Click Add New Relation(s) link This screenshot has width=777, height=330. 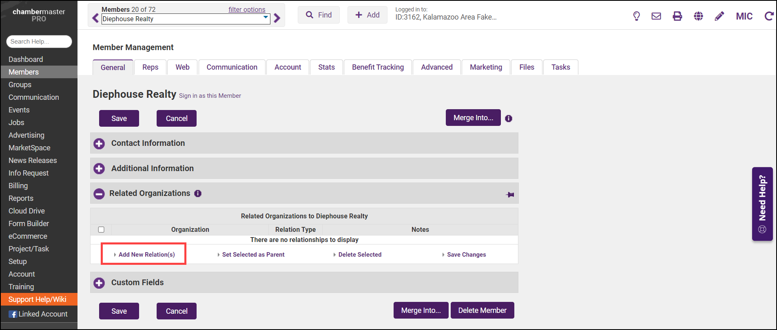click(x=146, y=255)
